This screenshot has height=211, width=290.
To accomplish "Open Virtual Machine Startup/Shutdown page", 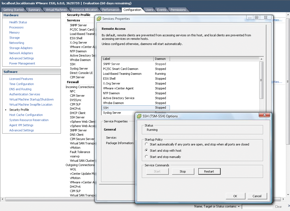I will tap(32, 99).
